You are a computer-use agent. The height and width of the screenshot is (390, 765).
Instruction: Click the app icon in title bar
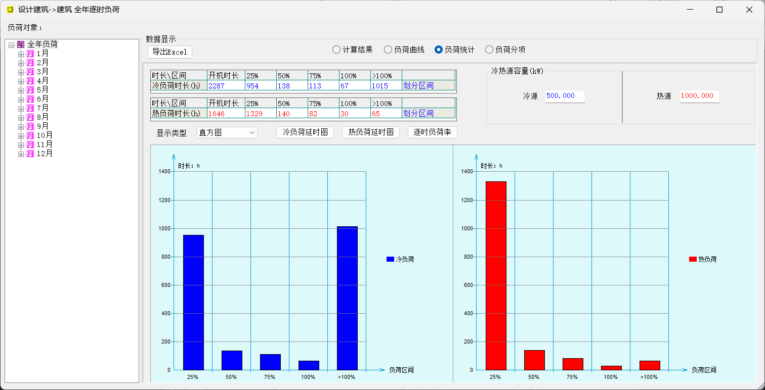click(x=10, y=10)
